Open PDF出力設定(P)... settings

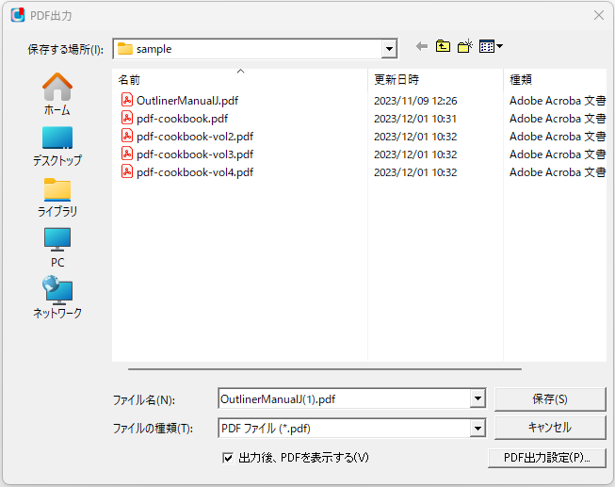(x=547, y=458)
